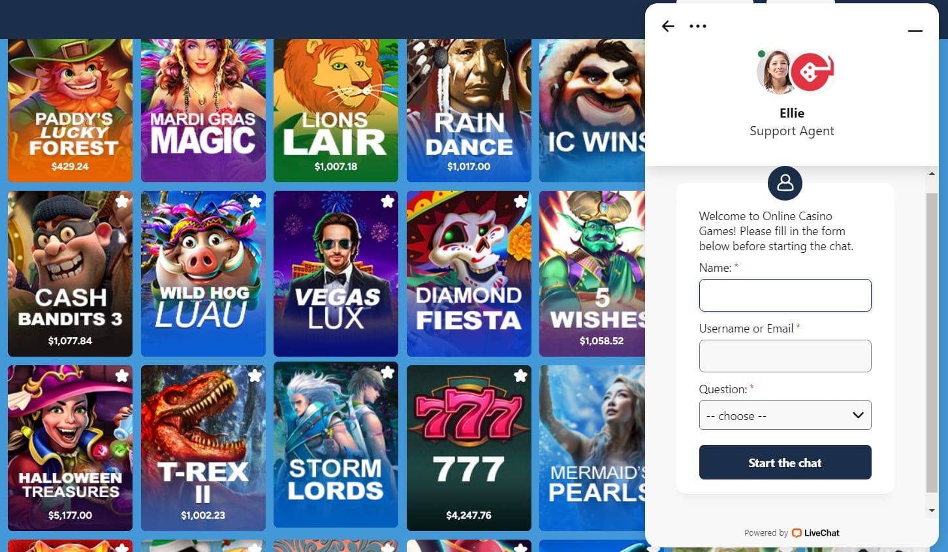Open Paddy's Lucky Forest game
Viewport: 948px width, 552px height.
70,110
